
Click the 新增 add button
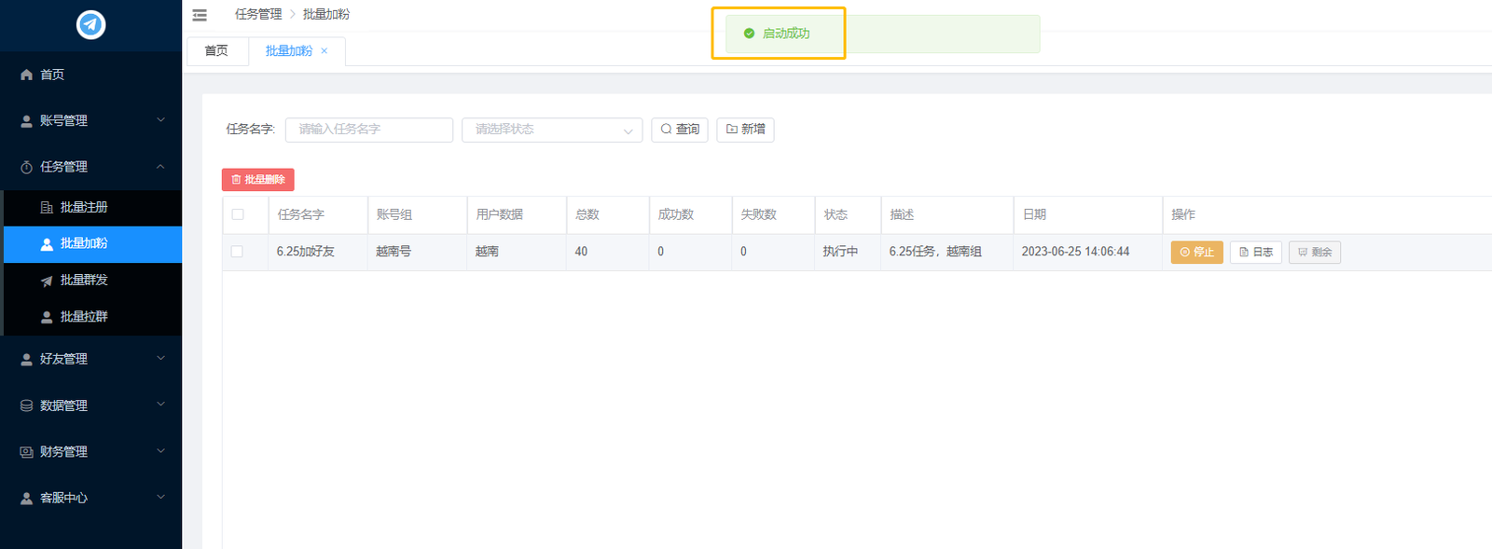coord(745,130)
